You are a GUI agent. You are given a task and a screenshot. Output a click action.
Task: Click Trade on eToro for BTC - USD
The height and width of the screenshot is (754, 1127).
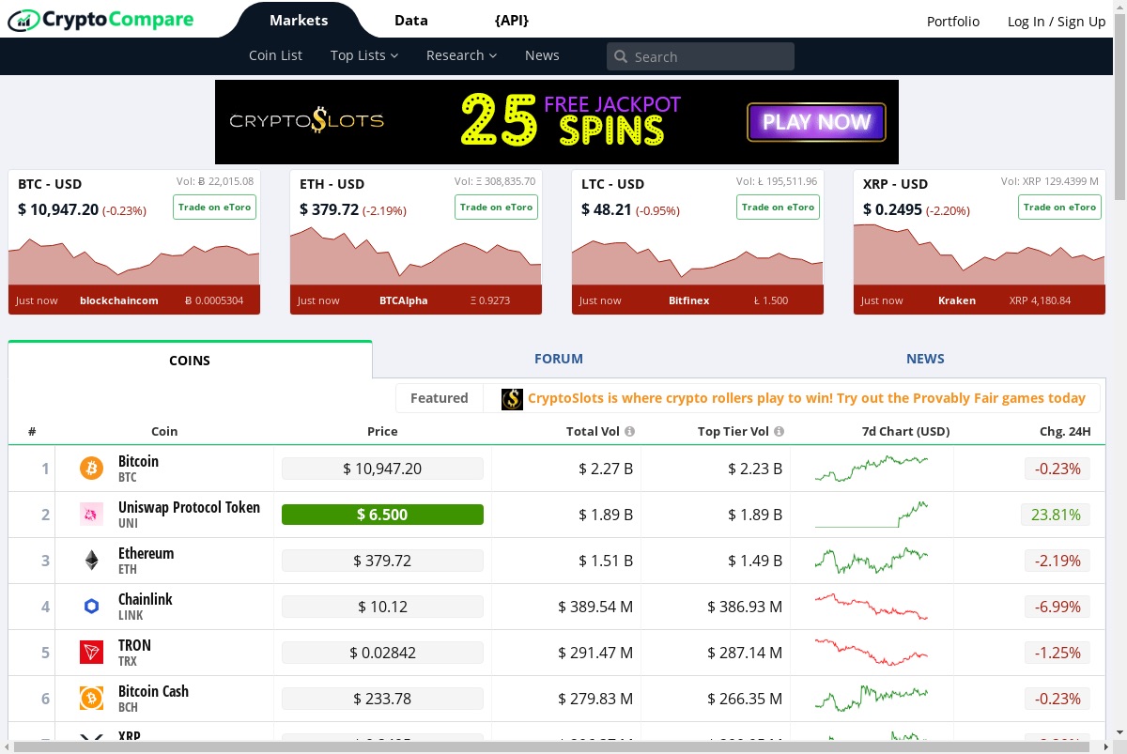(x=214, y=207)
